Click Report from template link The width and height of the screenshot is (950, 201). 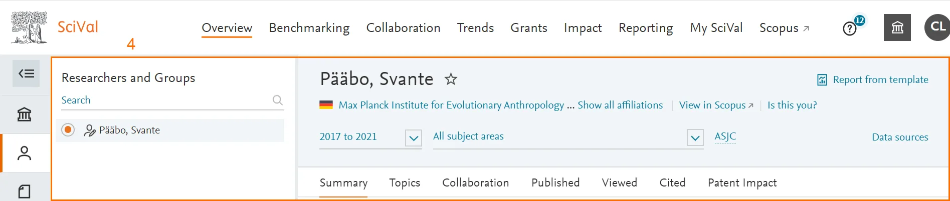tap(880, 79)
